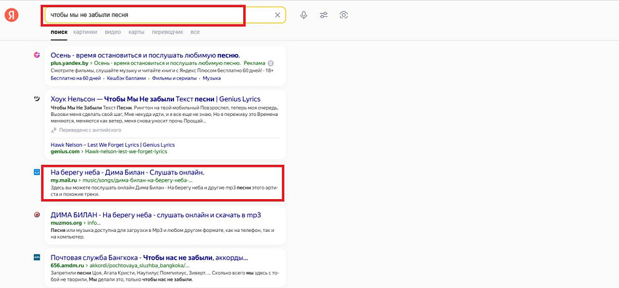The height and width of the screenshot is (288, 619).
Task: Click the Yandex logo icon
Action: pos(12,15)
